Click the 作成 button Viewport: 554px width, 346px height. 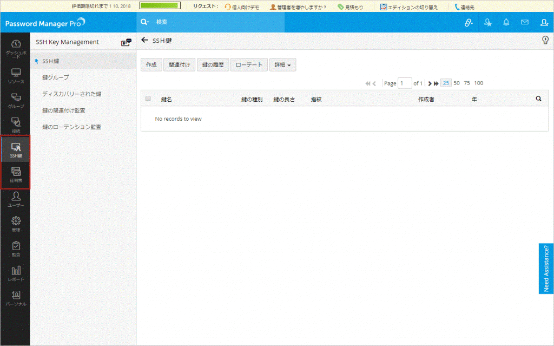(x=151, y=65)
